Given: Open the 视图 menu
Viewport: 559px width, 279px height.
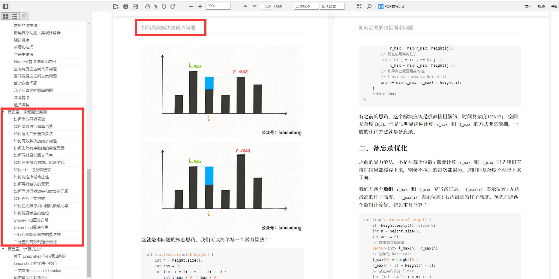Looking at the screenshot, I should click(x=541, y=6).
